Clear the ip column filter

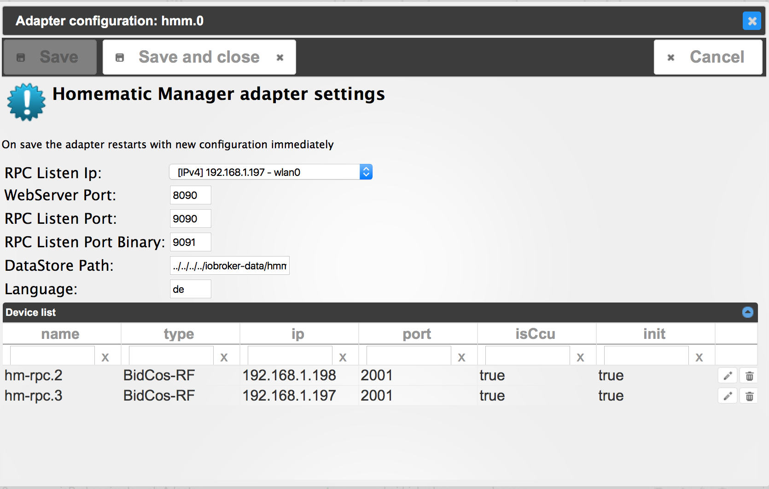coord(343,357)
